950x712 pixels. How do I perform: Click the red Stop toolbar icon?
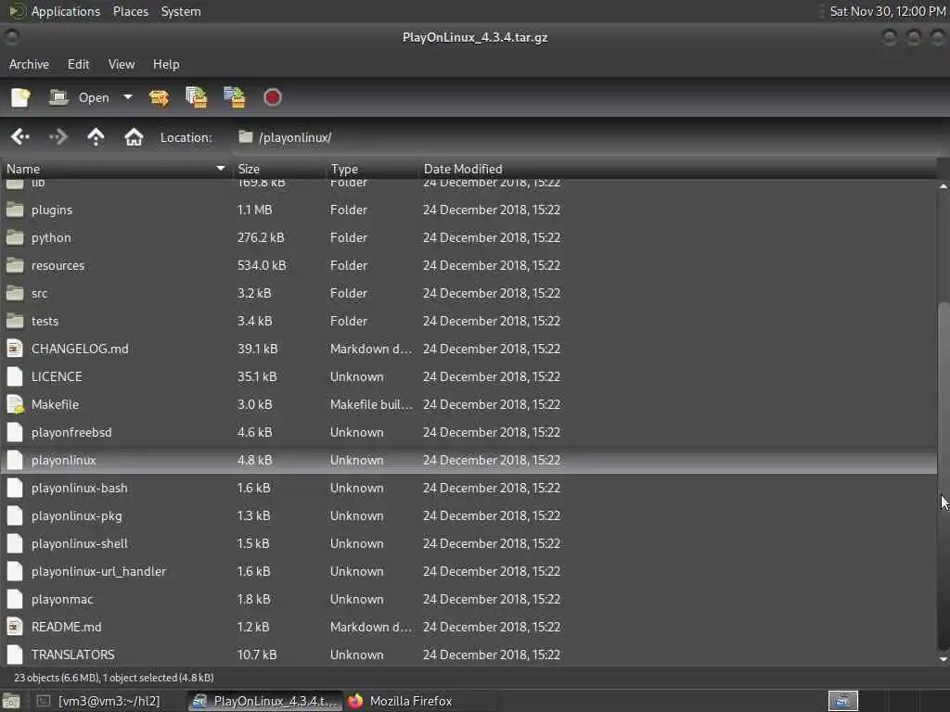pyautogui.click(x=272, y=97)
